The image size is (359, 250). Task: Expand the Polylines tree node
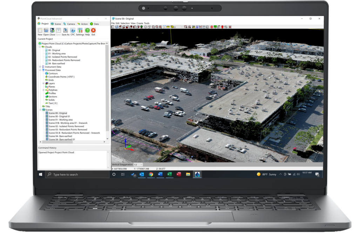point(43,90)
